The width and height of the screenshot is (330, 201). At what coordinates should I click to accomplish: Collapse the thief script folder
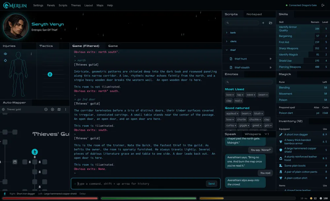click(x=227, y=50)
